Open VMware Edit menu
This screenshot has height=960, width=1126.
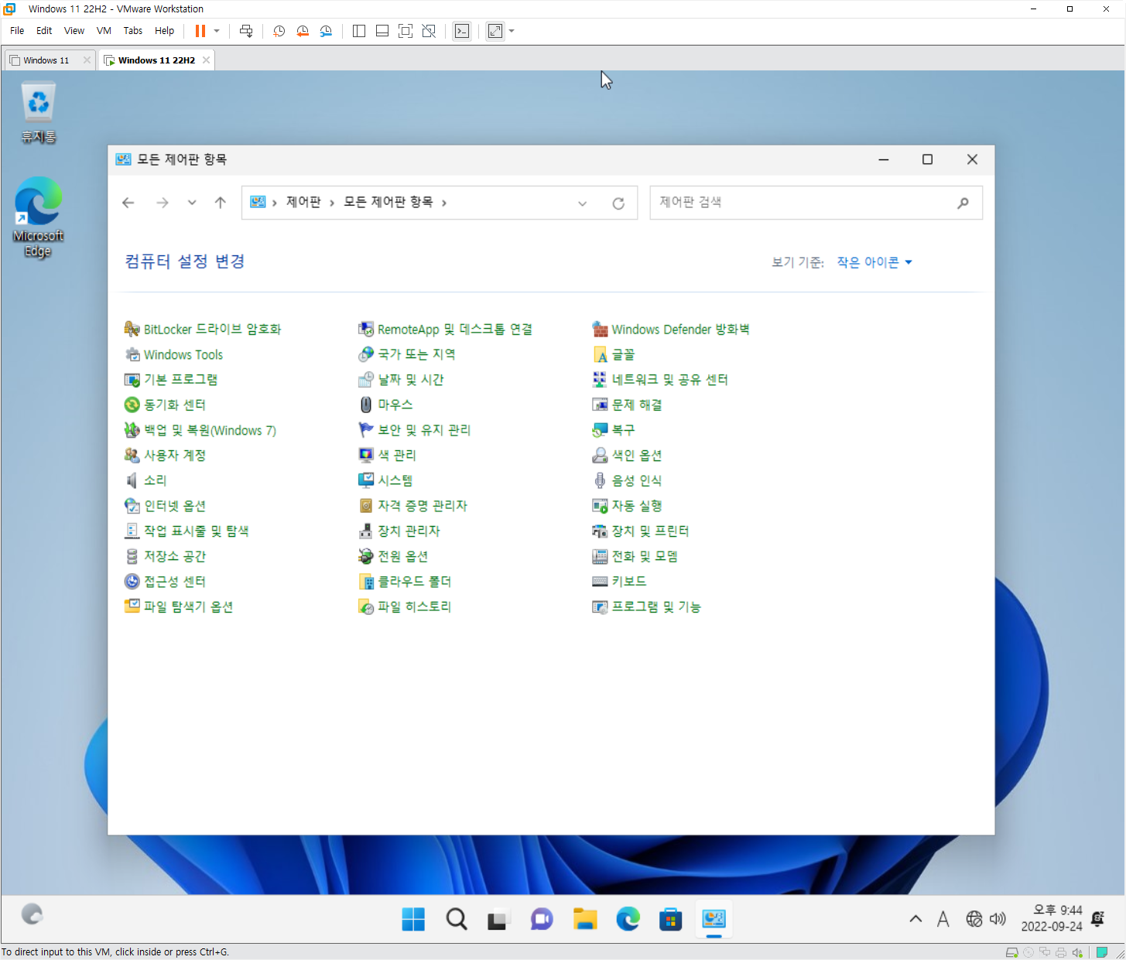point(44,31)
